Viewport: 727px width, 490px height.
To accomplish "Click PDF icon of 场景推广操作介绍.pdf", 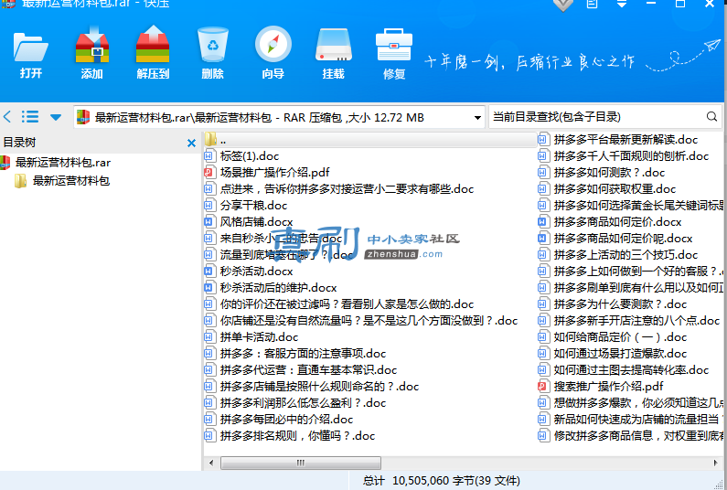I will point(209,173).
